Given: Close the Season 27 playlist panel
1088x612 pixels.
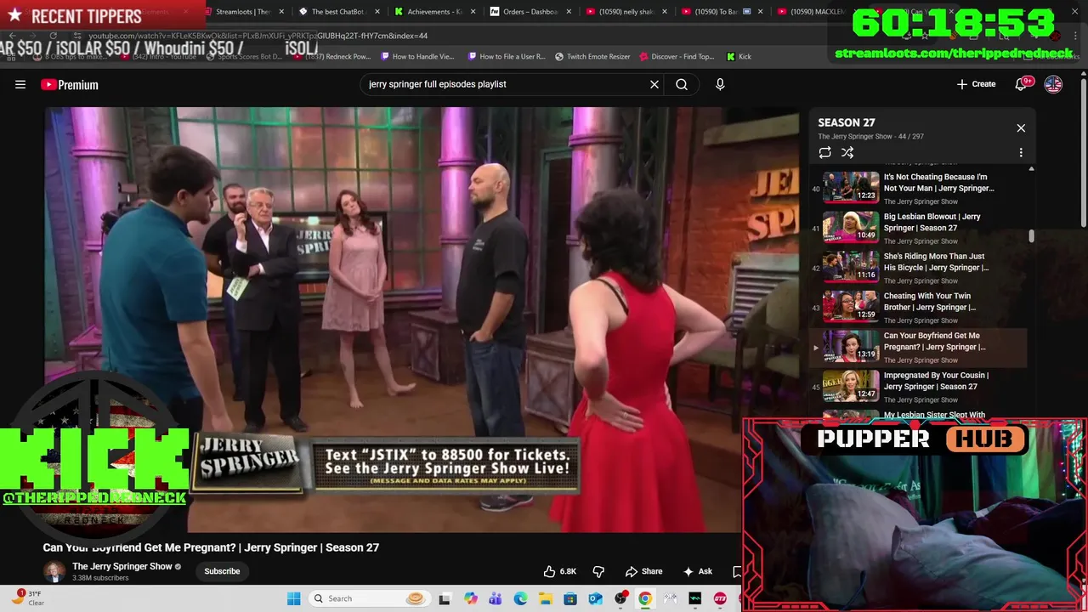Looking at the screenshot, I should (1021, 128).
